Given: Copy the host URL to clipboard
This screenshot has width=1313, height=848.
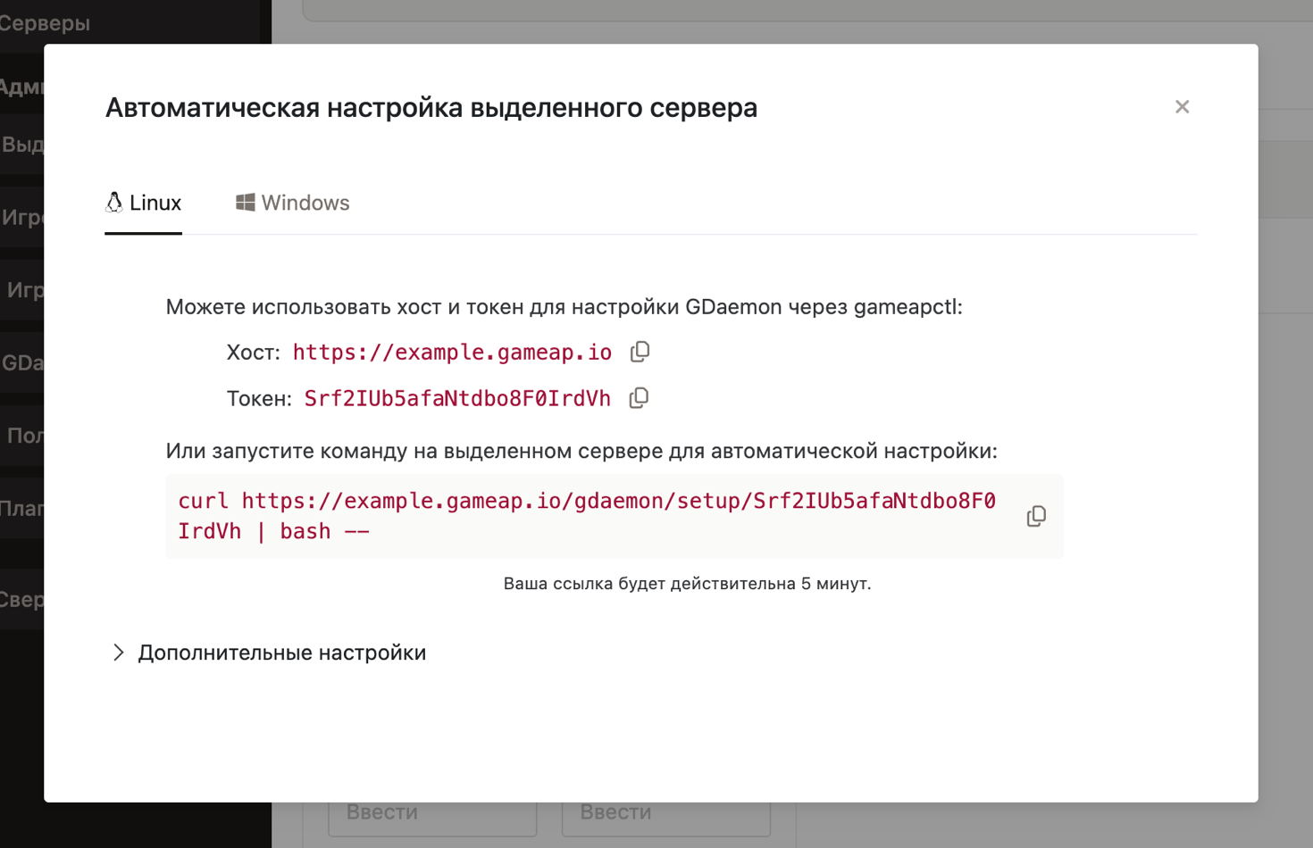Looking at the screenshot, I should point(640,352).
